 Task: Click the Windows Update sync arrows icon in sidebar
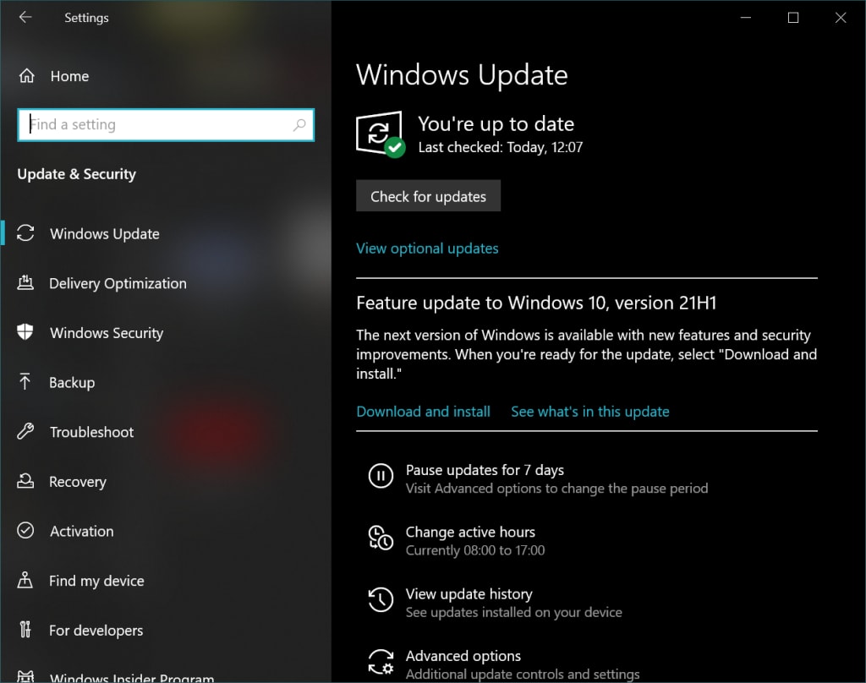click(25, 233)
